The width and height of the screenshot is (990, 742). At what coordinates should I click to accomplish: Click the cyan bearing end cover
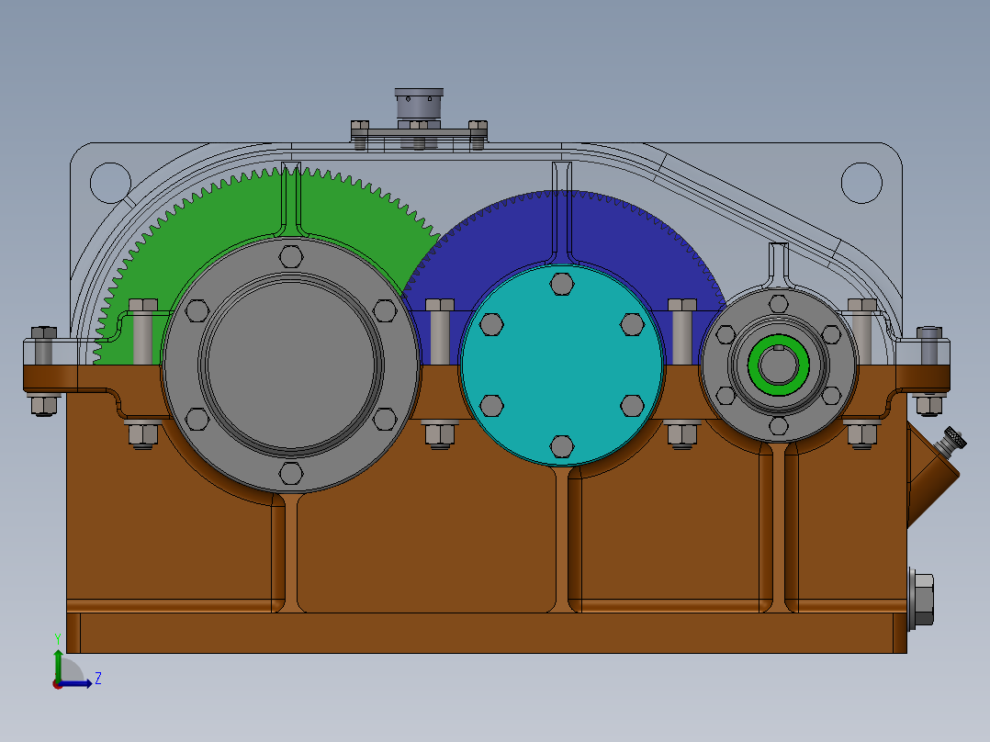(560, 367)
